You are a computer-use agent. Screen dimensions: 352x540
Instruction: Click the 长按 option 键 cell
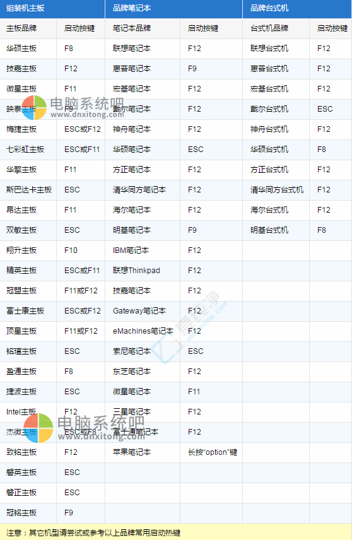point(213,452)
